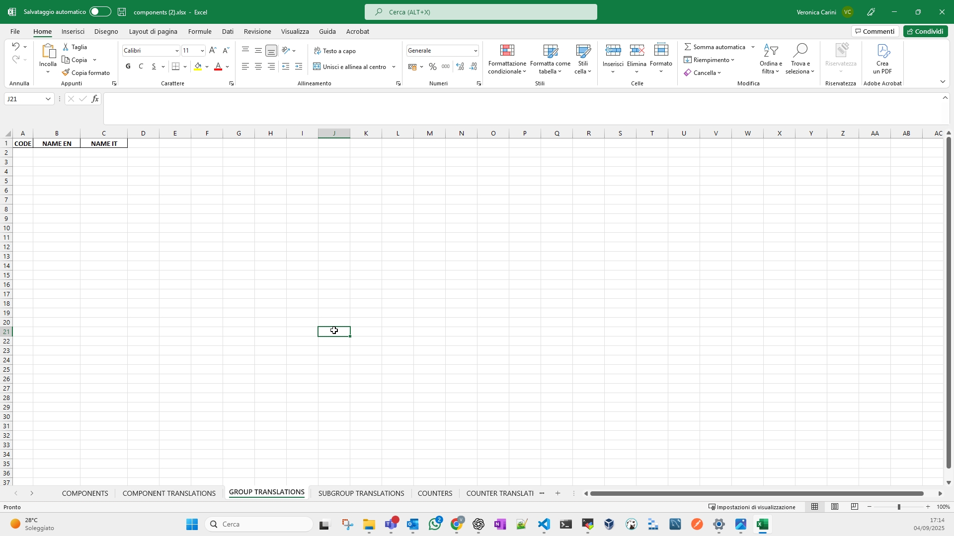Open Conditional Formatting (Formattazione condizionale) icon

pos(507,51)
